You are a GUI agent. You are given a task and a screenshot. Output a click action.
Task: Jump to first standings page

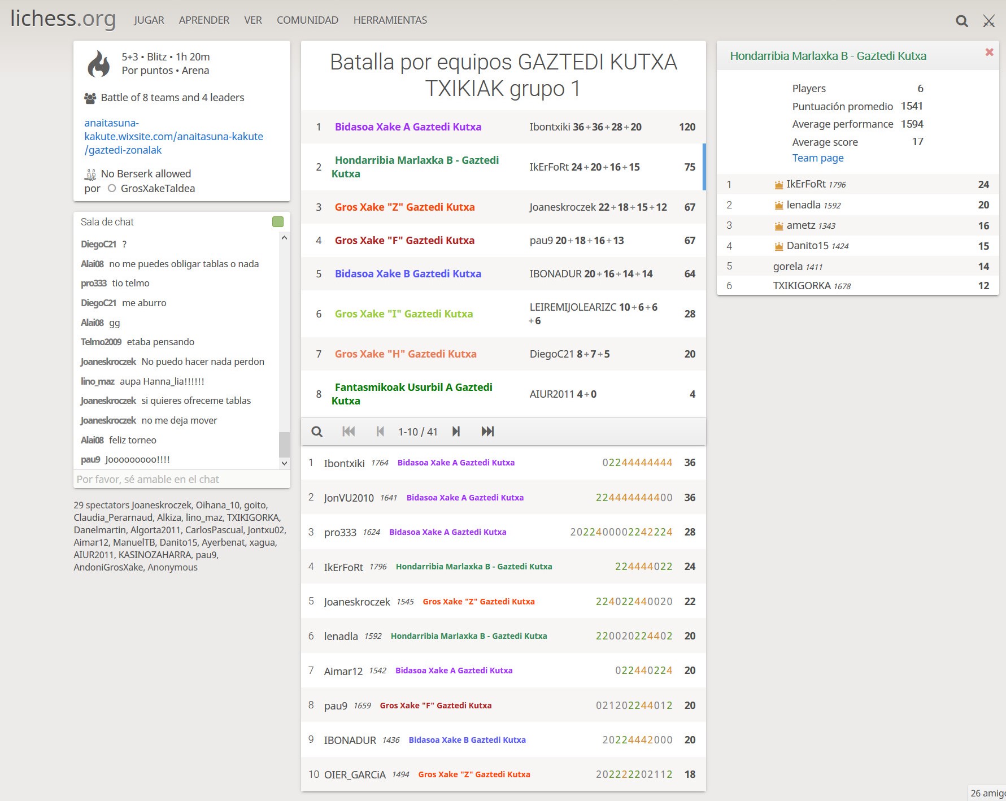[x=349, y=432]
